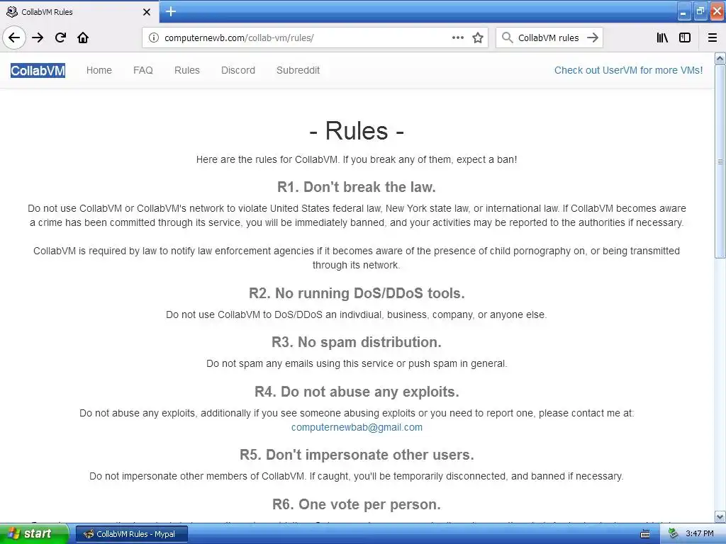
Task: Open the Library bookmarks icon
Action: 662,38
